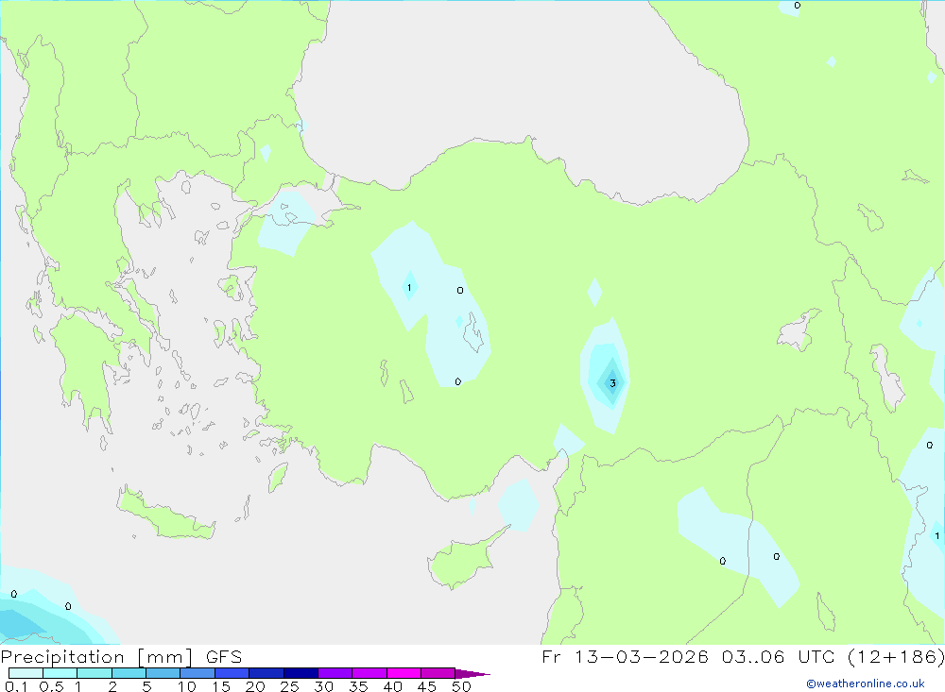945x692 pixels.
Task: Click the '20' legend scale label
Action: (x=255, y=686)
